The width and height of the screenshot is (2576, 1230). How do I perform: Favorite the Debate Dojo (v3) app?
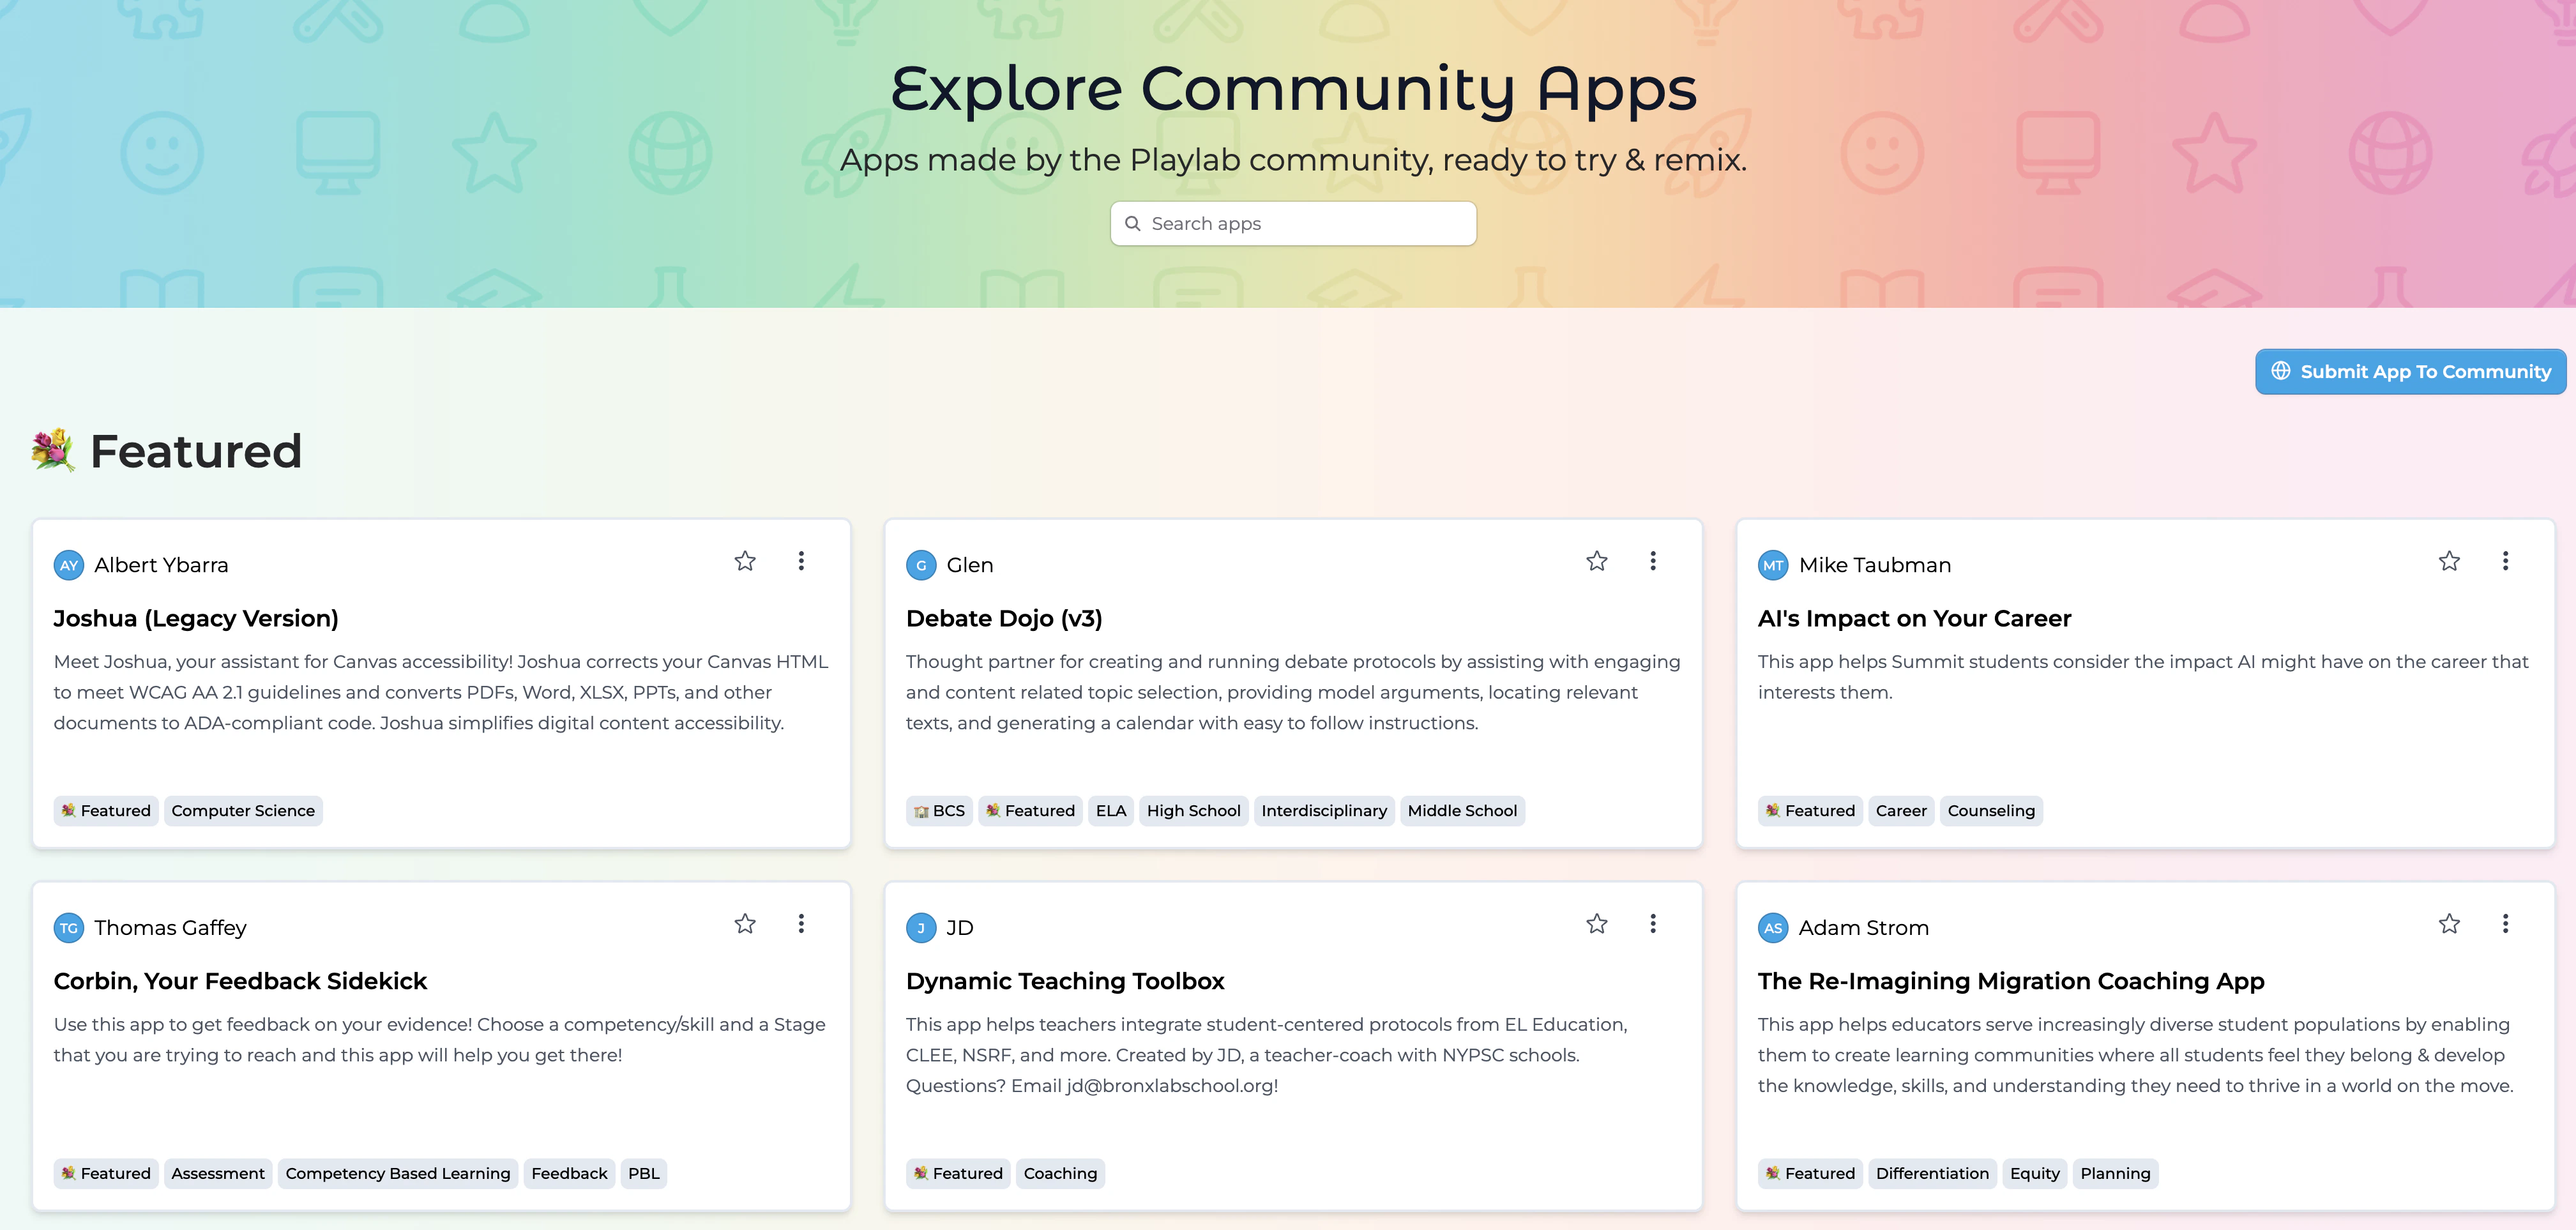coord(1597,561)
